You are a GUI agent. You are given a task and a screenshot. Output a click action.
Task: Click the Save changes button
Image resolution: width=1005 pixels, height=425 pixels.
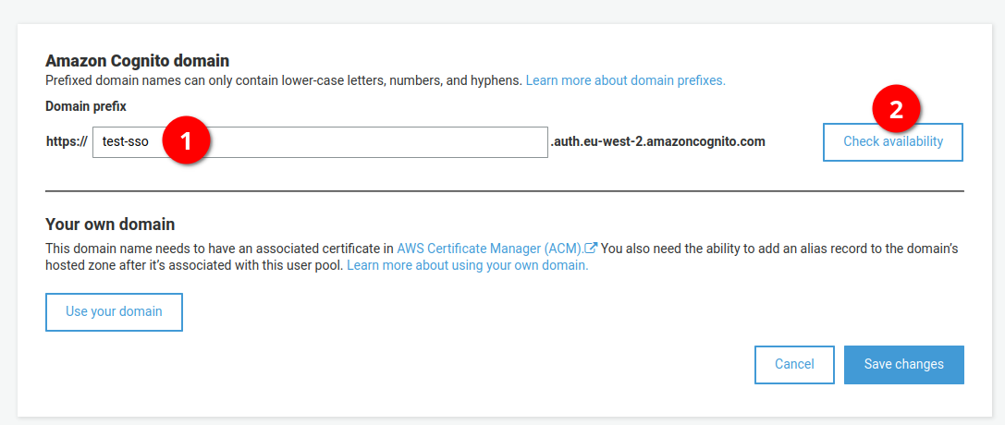[903, 365]
